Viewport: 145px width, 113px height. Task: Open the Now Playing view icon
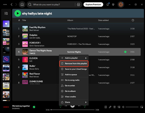click(x=106, y=107)
